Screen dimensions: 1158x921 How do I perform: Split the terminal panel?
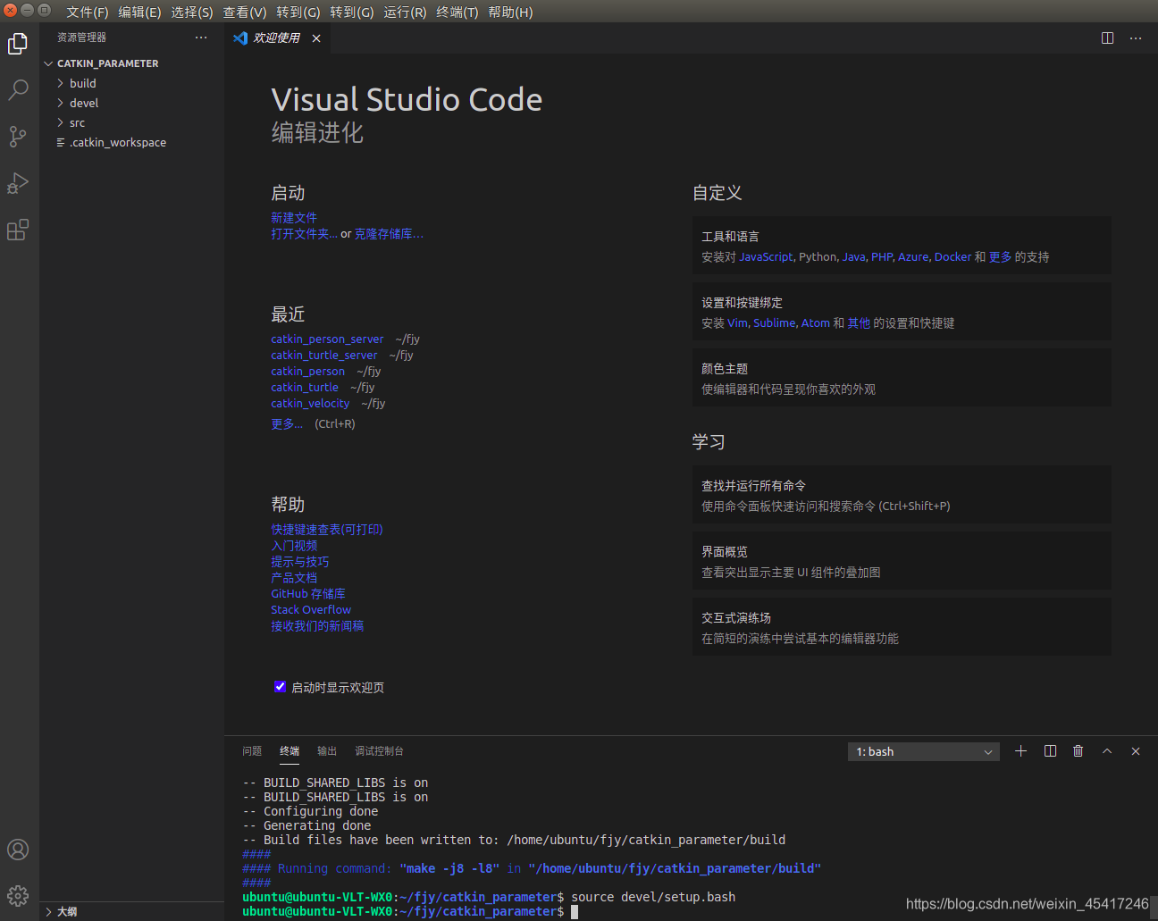(x=1050, y=751)
